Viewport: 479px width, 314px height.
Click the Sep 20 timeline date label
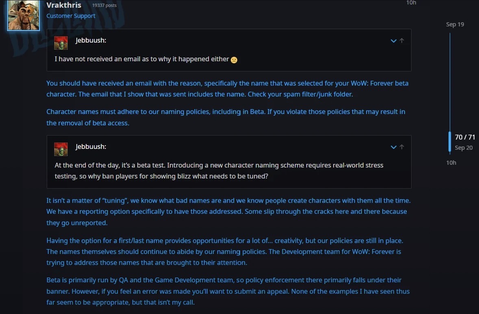pyautogui.click(x=464, y=148)
